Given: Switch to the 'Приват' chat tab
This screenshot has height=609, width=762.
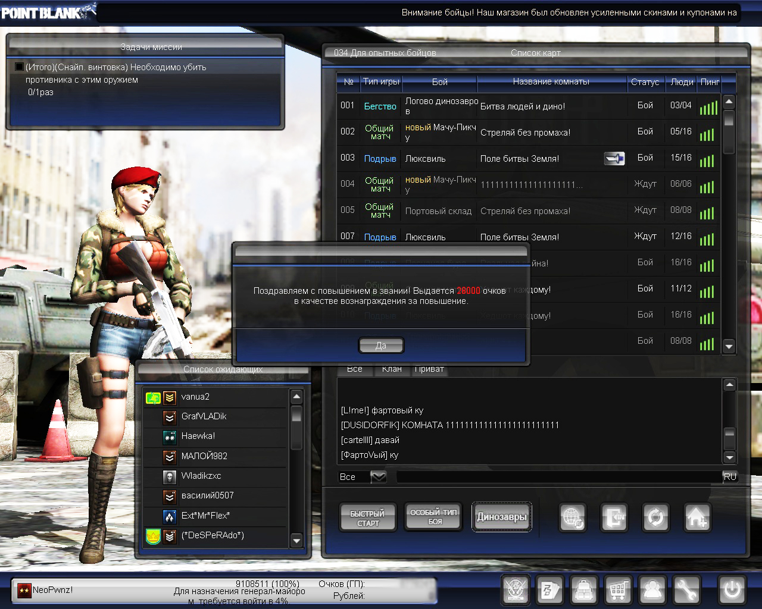Looking at the screenshot, I should tap(429, 369).
